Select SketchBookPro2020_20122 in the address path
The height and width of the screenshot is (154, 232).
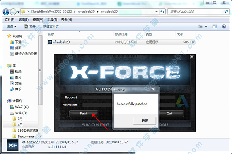click(51, 12)
